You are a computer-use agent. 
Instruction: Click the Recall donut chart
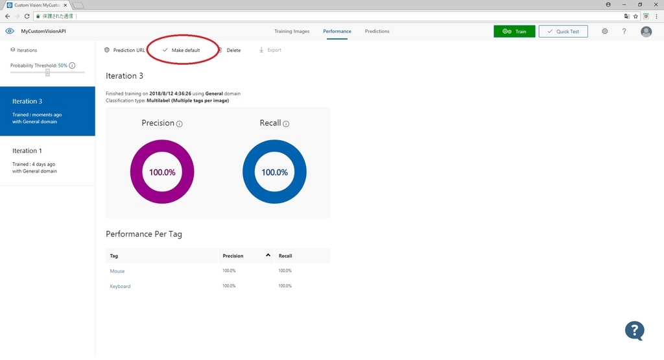tap(274, 172)
